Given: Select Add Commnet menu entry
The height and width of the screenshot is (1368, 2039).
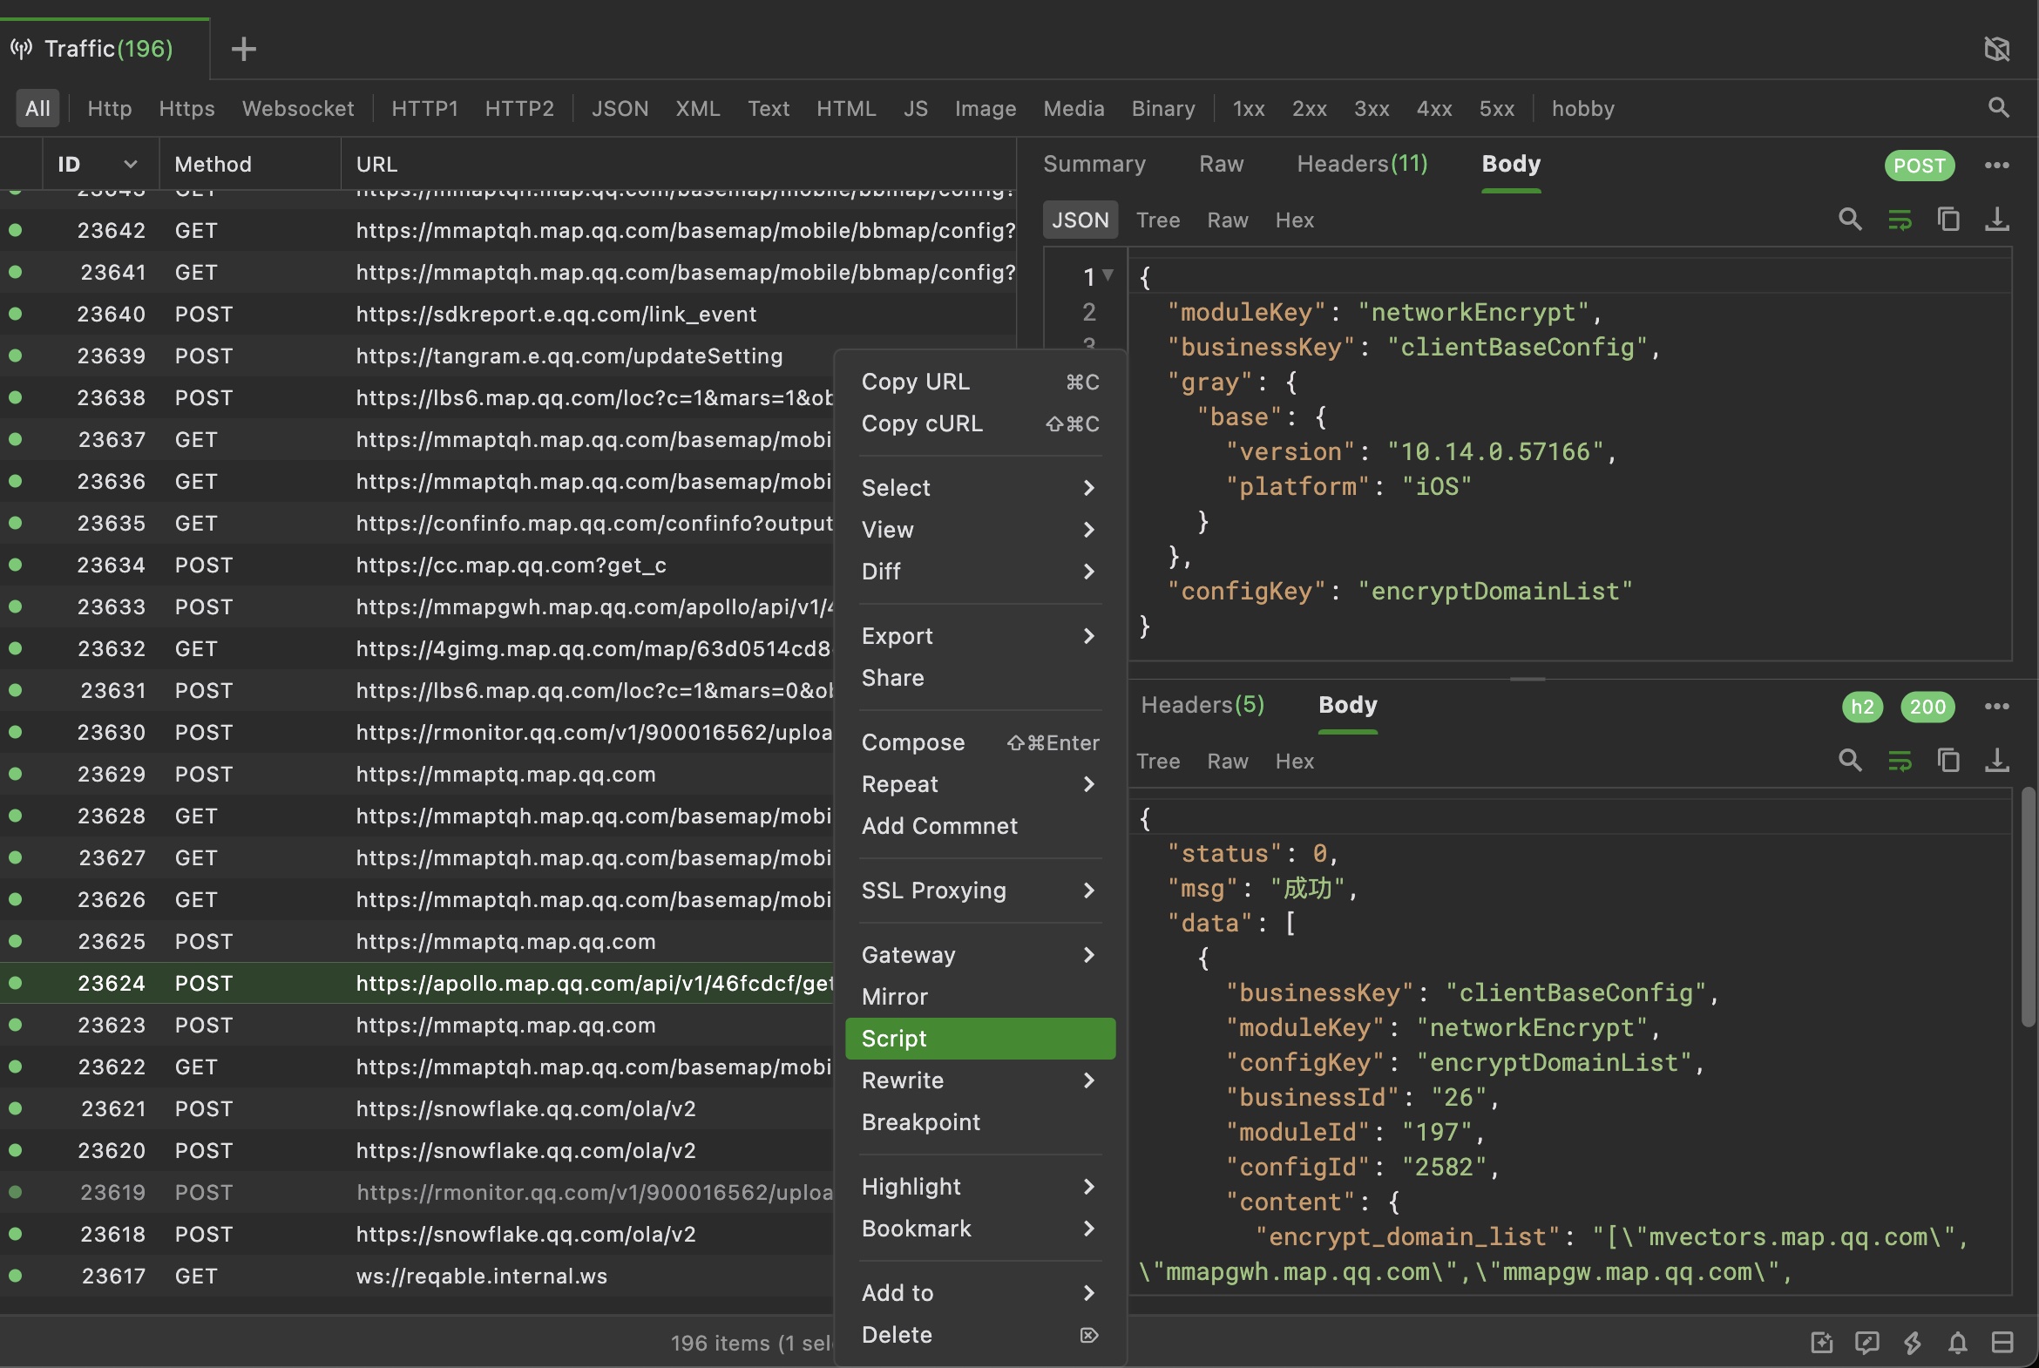Looking at the screenshot, I should pyautogui.click(x=979, y=826).
